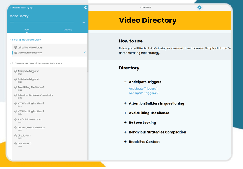243x169 pixels.
Task: Open Challenge Poor Behaviour video
Action: click(x=32, y=127)
